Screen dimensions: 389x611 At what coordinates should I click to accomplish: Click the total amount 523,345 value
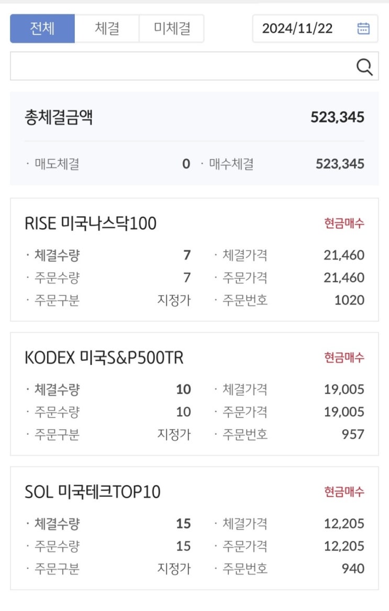[337, 117]
